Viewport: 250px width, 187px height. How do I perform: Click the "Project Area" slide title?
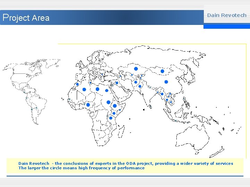point(26,18)
